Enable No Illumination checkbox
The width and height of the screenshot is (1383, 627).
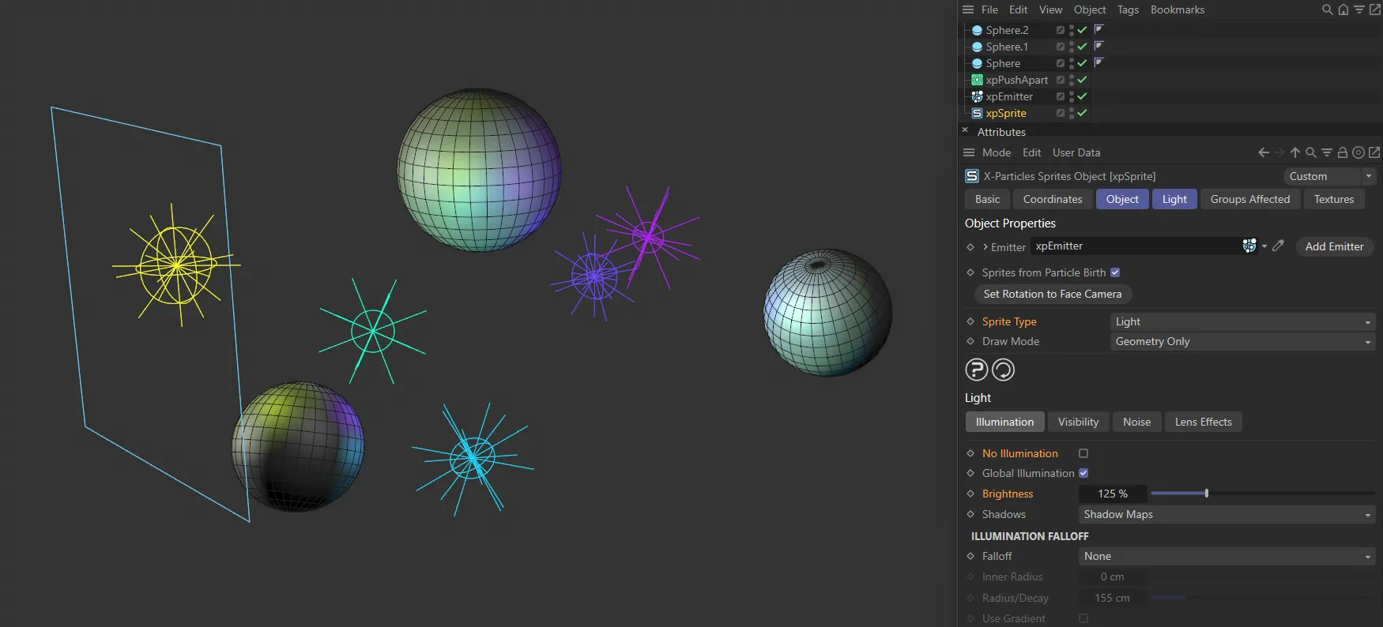1083,453
